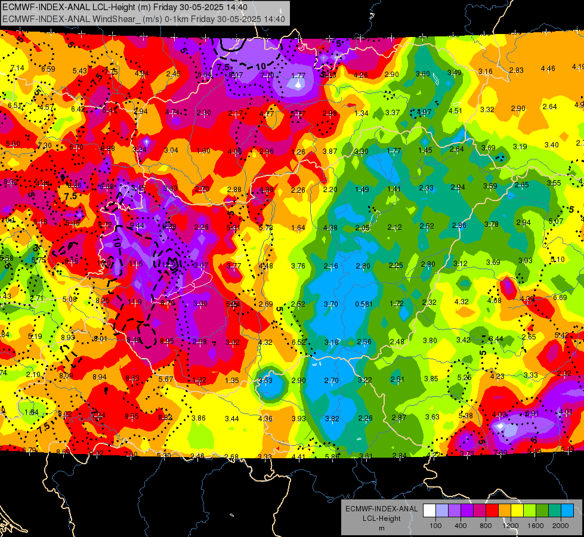The height and width of the screenshot is (537, 584).
Task: Click the LCL-Height title line in the header
Action: point(125,7)
